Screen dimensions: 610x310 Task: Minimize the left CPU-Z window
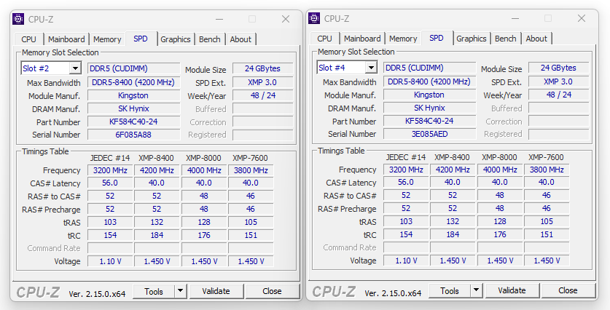219,19
